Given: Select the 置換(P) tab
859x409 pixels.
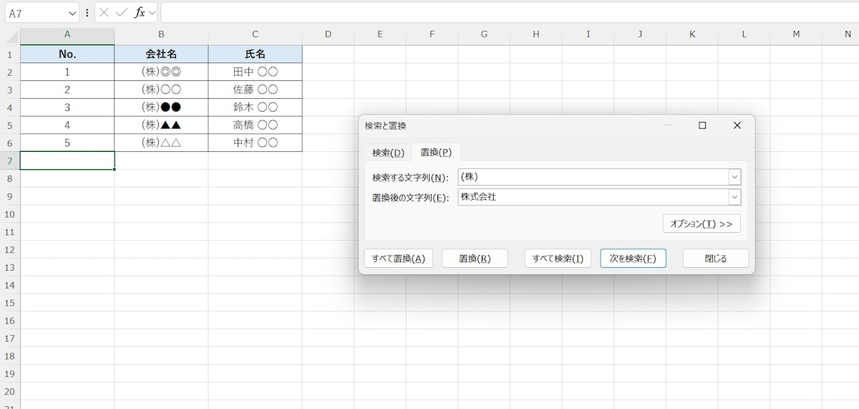Looking at the screenshot, I should tap(436, 152).
